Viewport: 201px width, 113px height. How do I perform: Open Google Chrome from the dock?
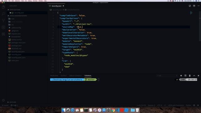click(113, 110)
